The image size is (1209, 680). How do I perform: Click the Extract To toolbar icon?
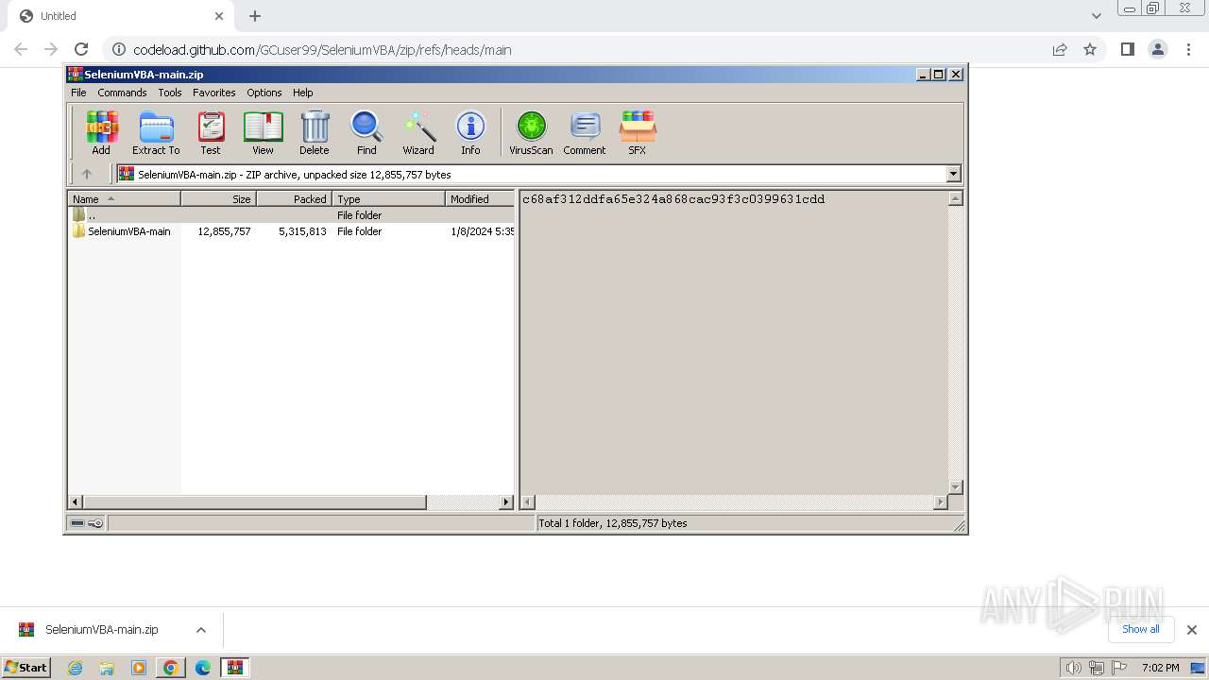click(156, 132)
